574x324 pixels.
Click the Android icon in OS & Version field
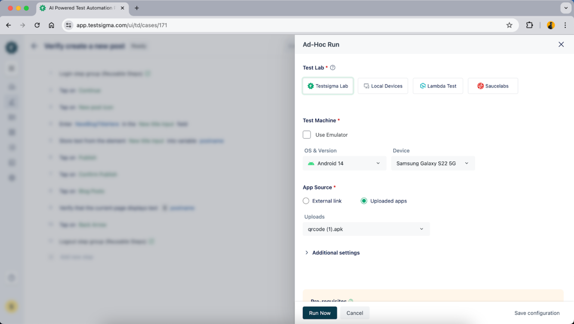(x=311, y=163)
